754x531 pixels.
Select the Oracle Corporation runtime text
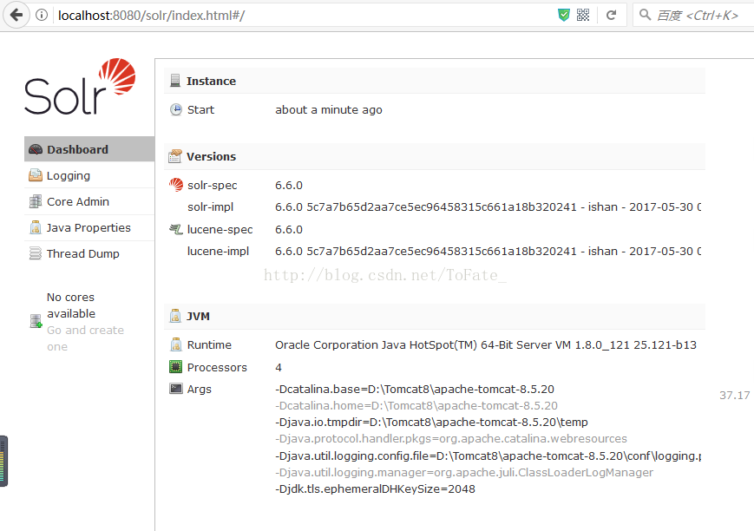coord(486,344)
